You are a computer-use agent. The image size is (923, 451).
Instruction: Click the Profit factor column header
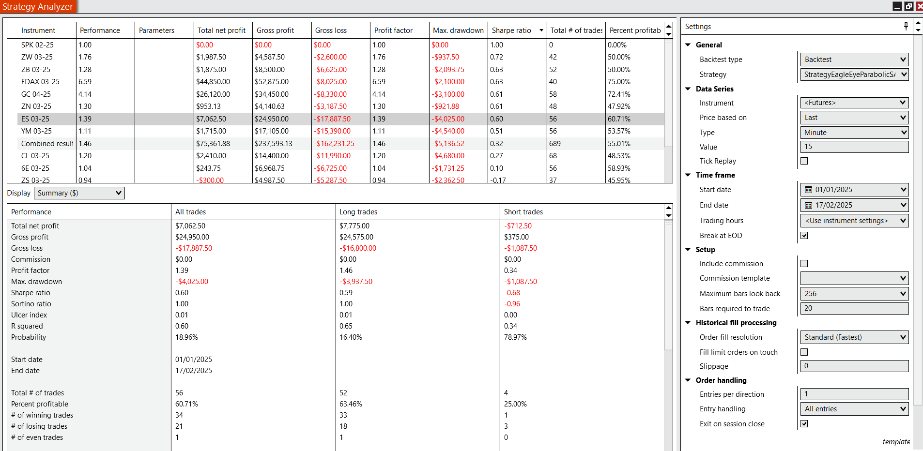click(393, 30)
